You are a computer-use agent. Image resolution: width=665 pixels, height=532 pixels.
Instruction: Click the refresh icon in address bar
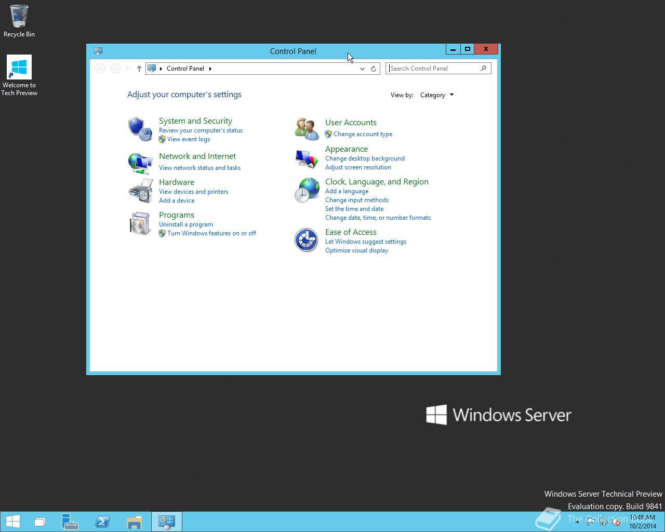click(374, 69)
